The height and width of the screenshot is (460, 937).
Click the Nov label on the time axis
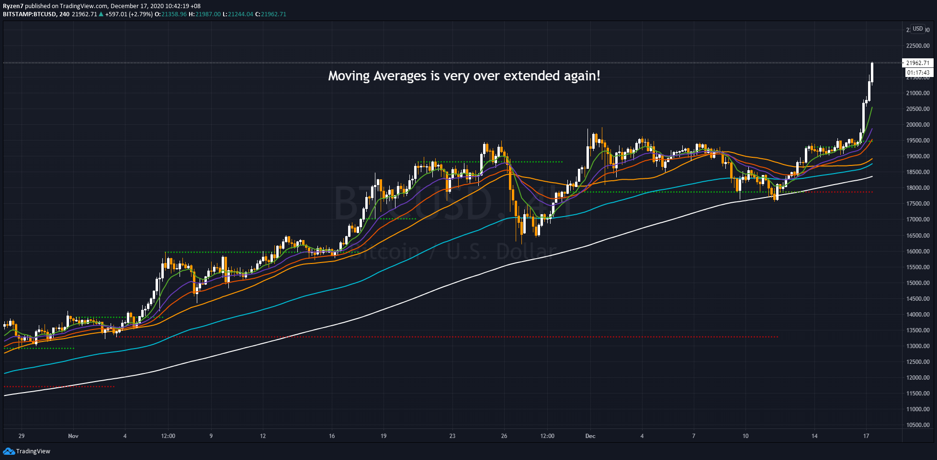[73, 436]
